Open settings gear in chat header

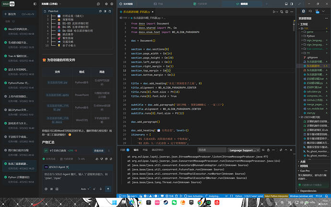(x=106, y=4)
